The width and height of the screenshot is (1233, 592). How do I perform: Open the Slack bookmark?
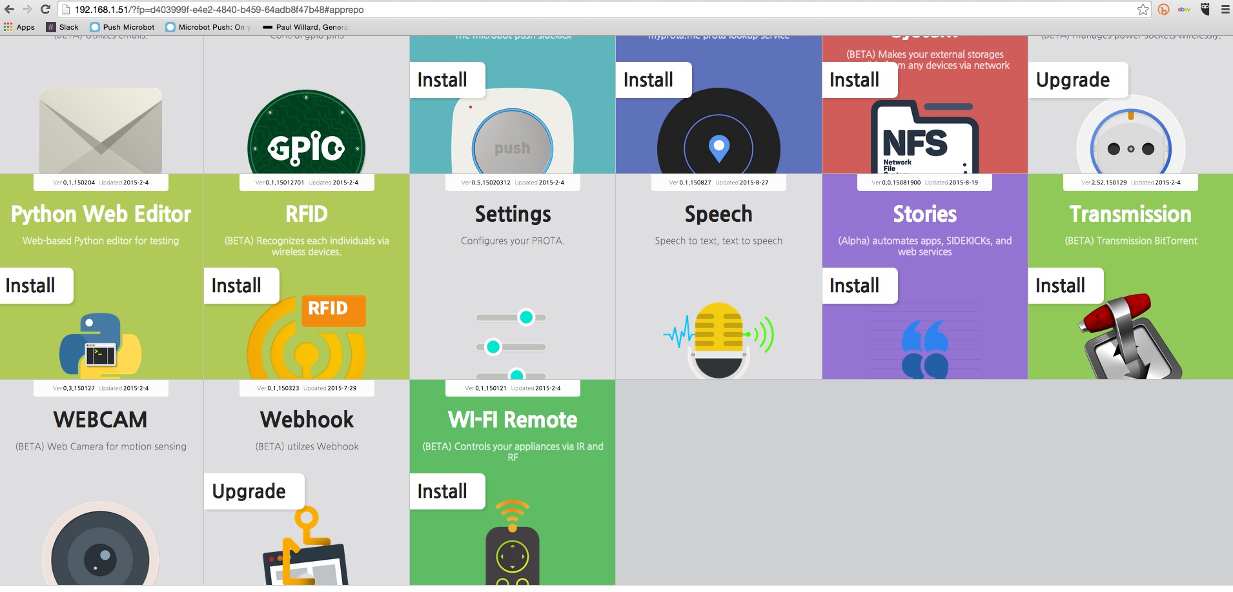click(x=63, y=26)
